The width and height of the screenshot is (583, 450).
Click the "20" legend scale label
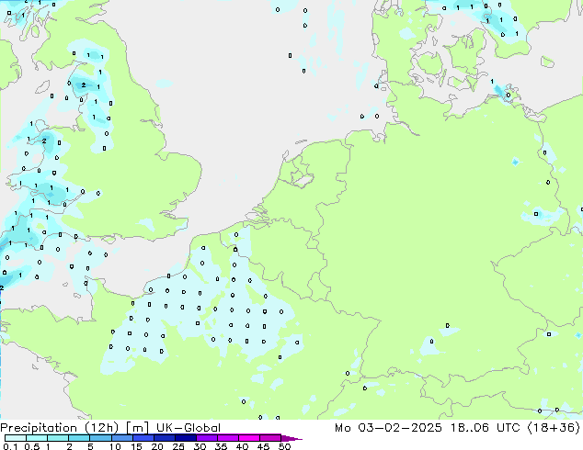[x=157, y=446]
